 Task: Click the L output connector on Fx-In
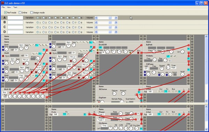(x=89, y=114)
